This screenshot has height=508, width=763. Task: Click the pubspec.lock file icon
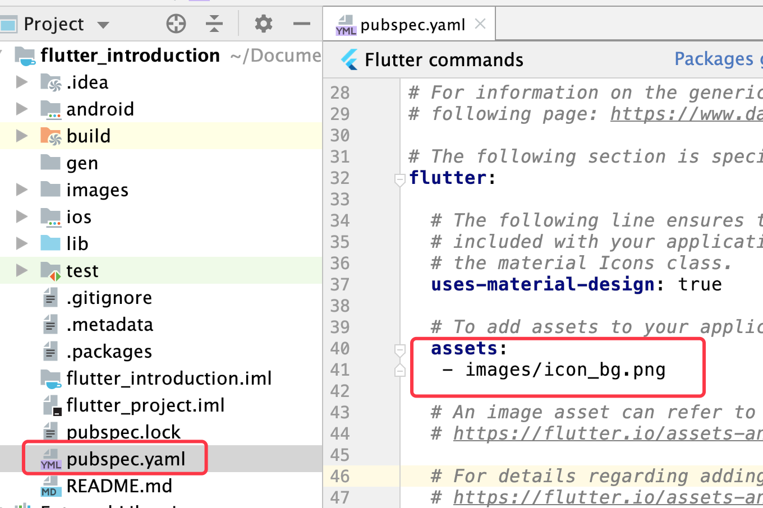50,432
